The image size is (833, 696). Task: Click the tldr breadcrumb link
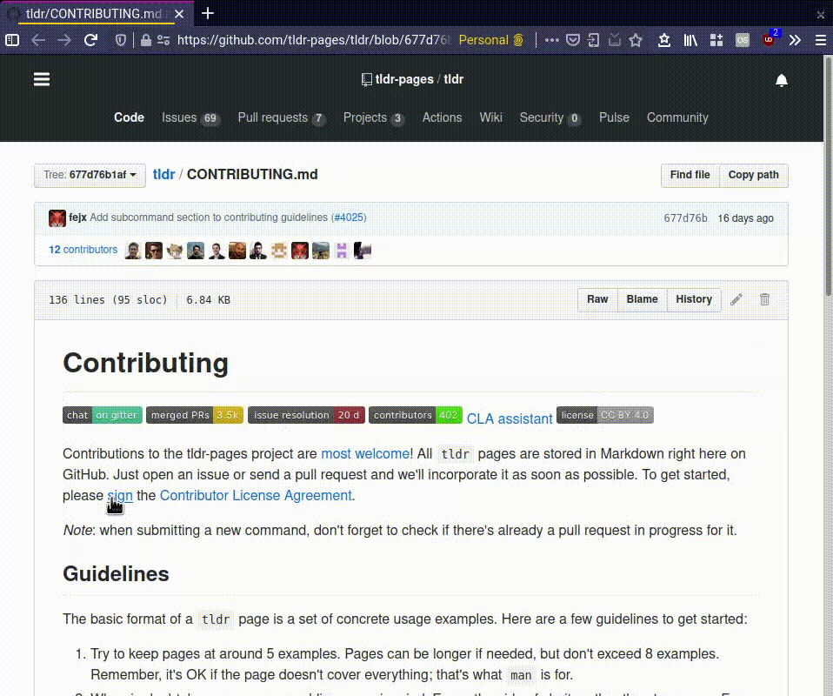pos(163,174)
